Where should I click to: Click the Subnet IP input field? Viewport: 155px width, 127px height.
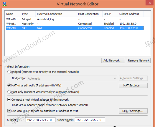point(40,120)
